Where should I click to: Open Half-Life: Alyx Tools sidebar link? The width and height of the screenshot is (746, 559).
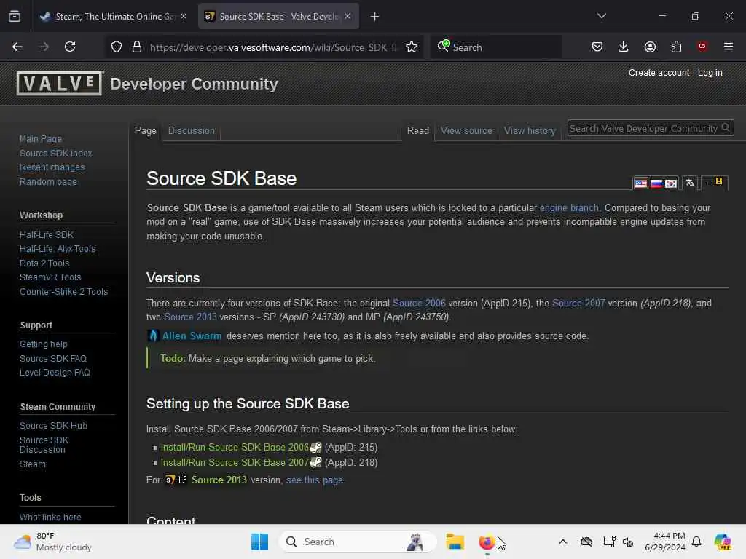click(x=58, y=249)
